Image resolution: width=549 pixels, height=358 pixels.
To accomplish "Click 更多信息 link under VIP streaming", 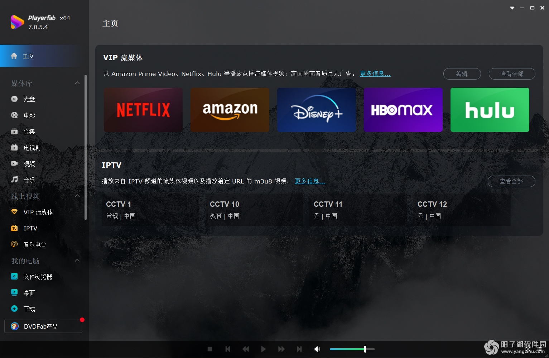I will (375, 73).
